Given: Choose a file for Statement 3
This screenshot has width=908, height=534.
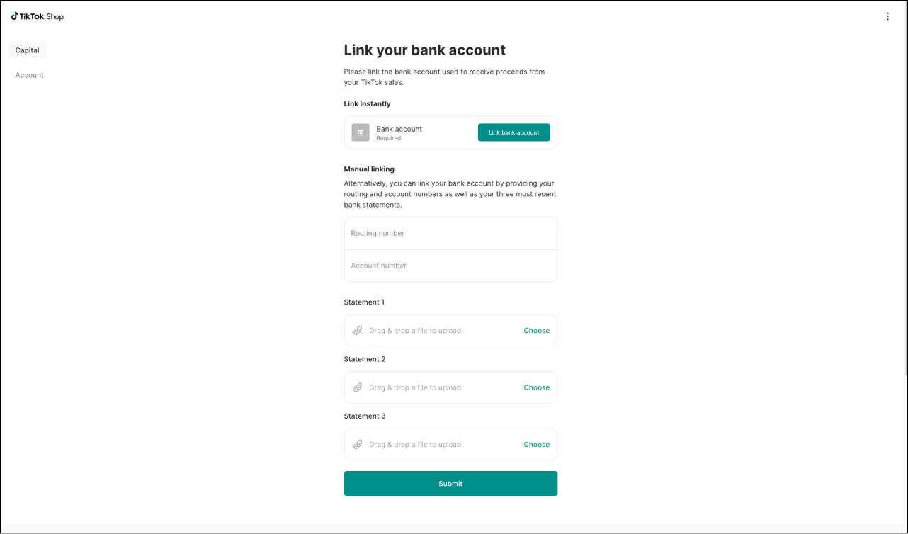Looking at the screenshot, I should [536, 445].
